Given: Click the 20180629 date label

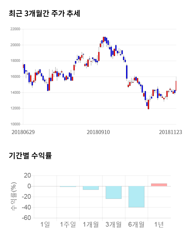Looking at the screenshot, I should pos(23,132).
